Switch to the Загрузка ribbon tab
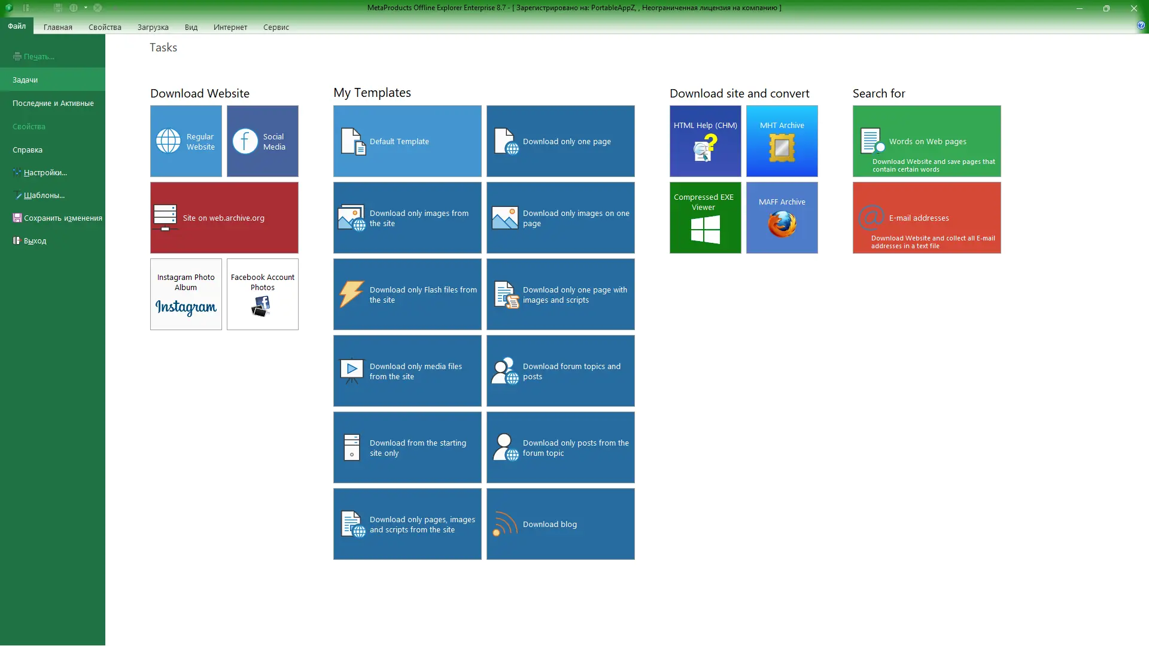1149x646 pixels. pyautogui.click(x=153, y=27)
